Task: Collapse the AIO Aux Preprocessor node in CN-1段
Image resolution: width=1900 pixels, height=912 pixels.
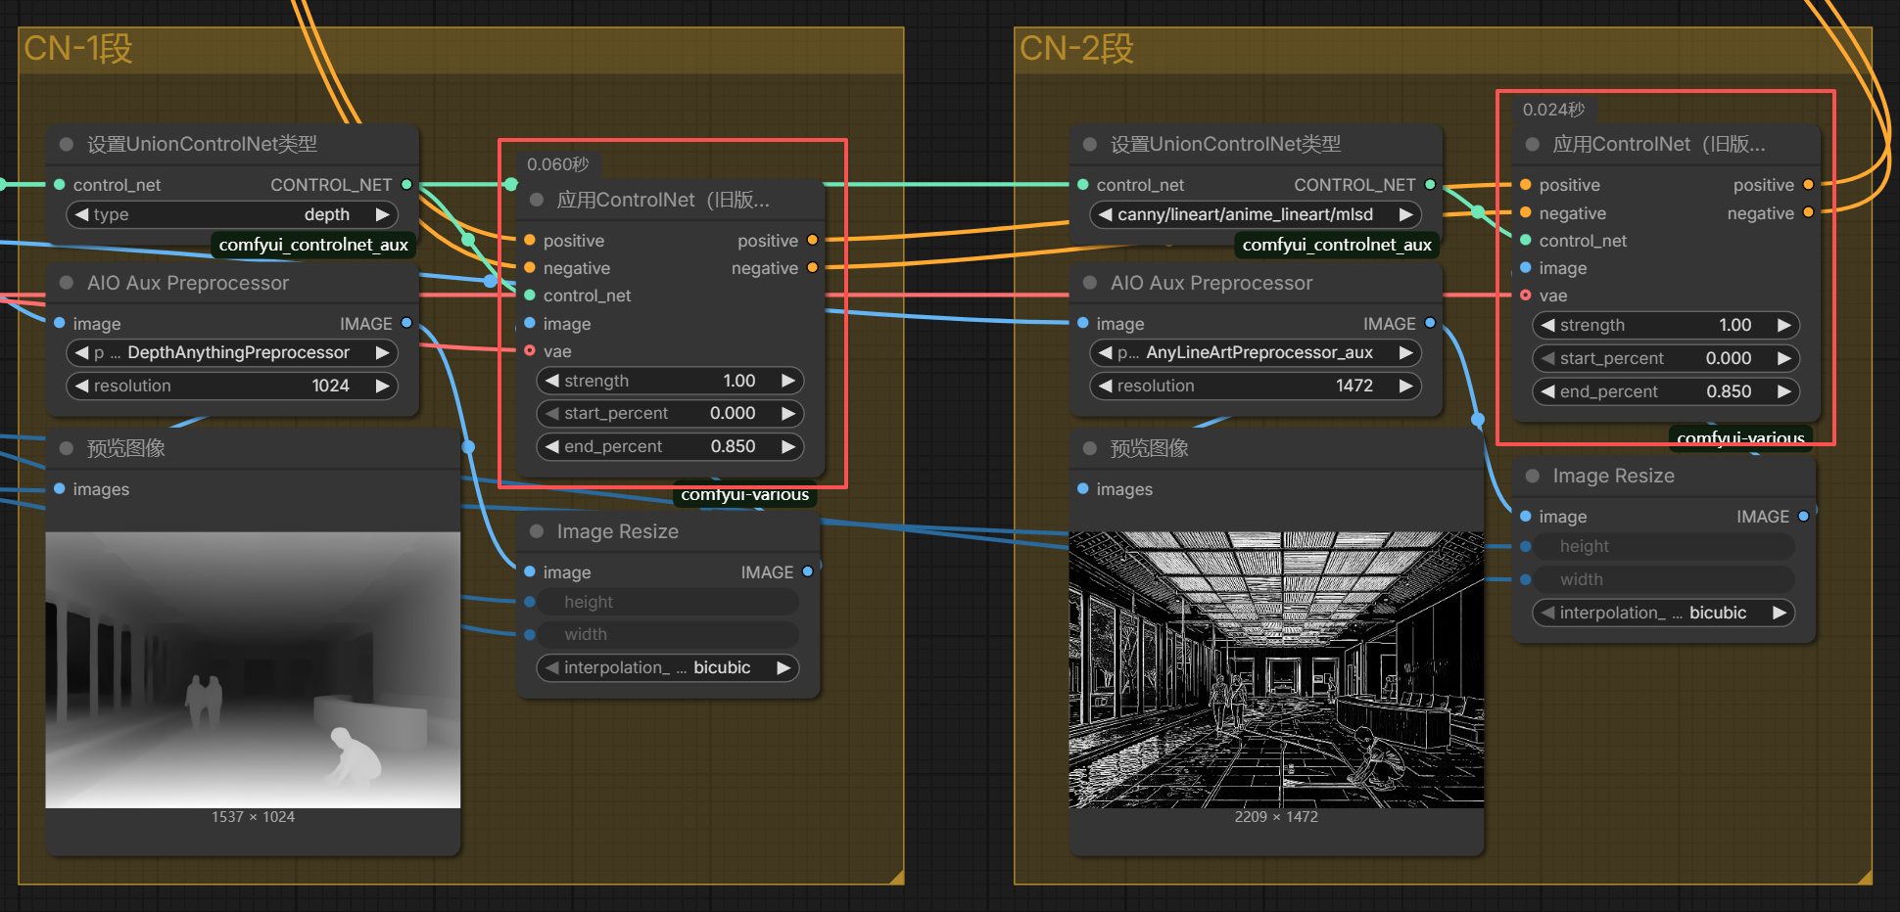Action: tap(67, 283)
